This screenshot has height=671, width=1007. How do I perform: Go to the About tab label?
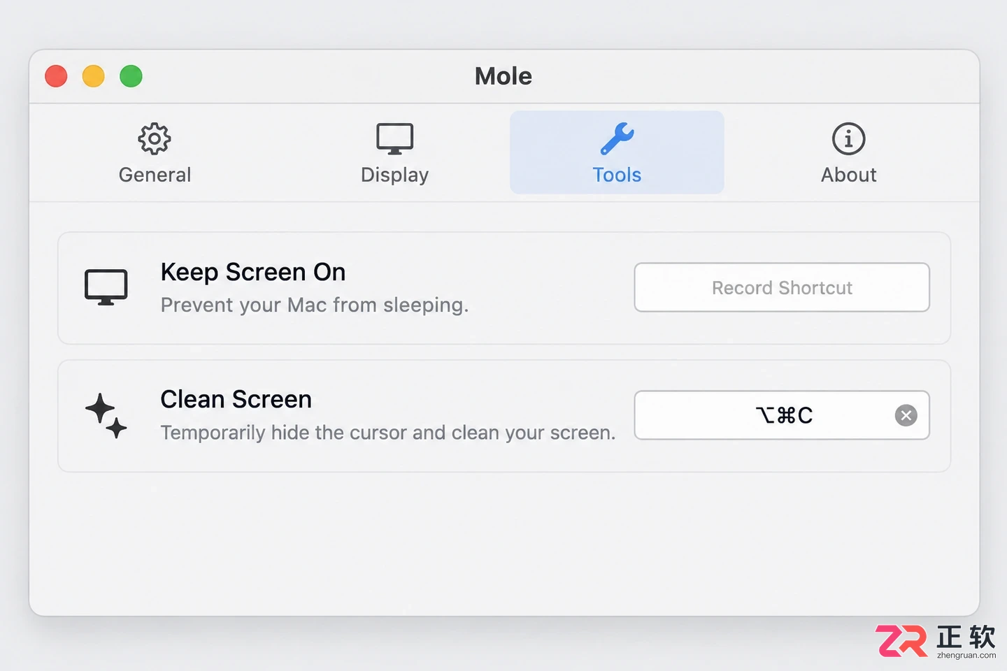848,175
